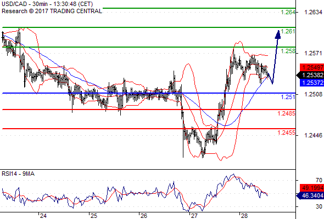Click the blue 1.25372 moving average tag
The height and width of the screenshot is (219, 324).
[312, 83]
